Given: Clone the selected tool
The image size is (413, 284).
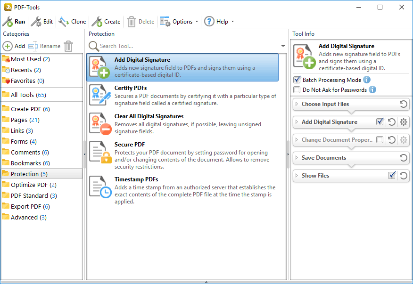Looking at the screenshot, I should [72, 22].
